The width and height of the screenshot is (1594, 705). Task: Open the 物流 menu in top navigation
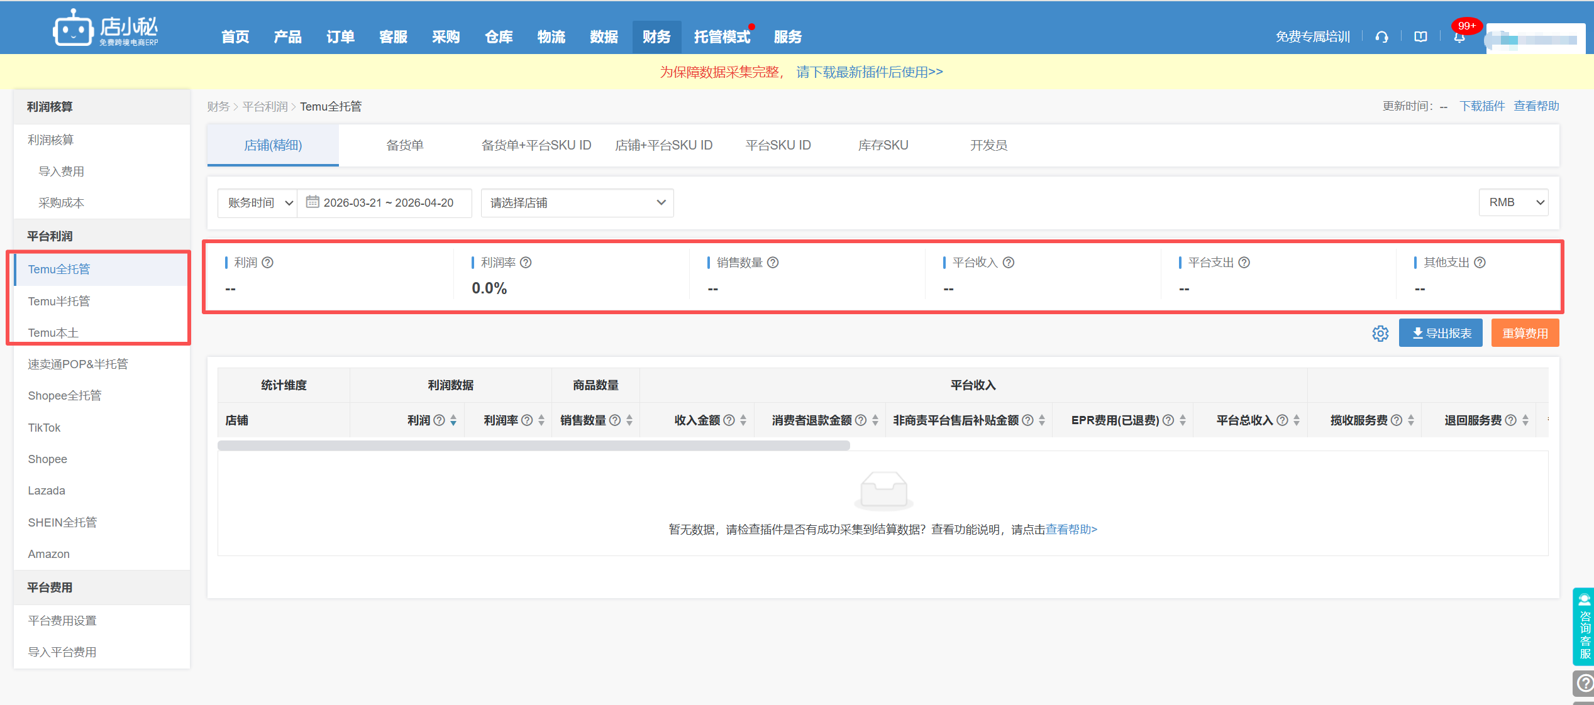(x=551, y=36)
